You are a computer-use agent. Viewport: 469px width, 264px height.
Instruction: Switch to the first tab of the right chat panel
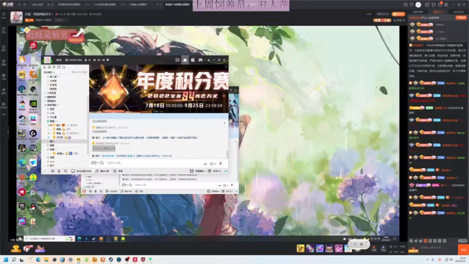coord(418,12)
